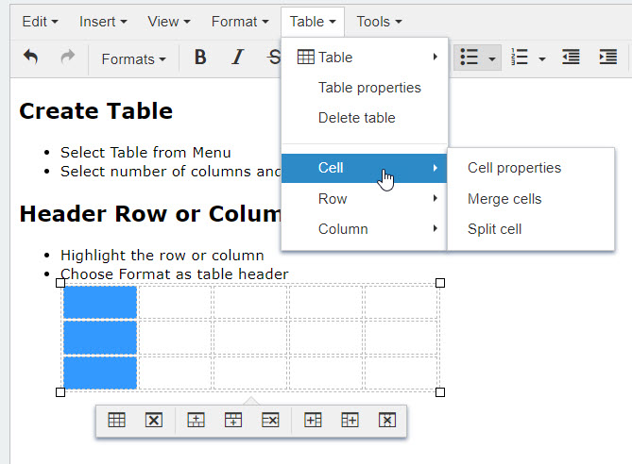Click the insert row before icon
Screen dimensions: 632x464
[196, 421]
